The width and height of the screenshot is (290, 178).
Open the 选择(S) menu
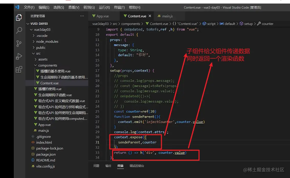click(x=59, y=7)
